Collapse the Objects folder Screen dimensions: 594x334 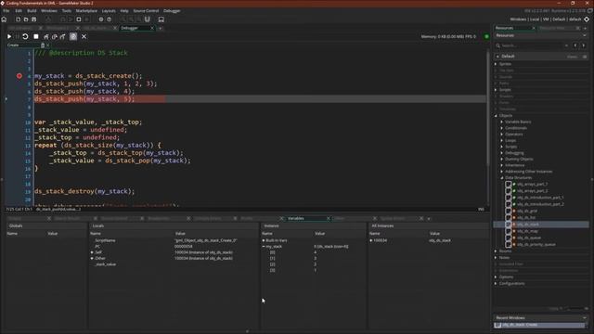tap(496, 115)
